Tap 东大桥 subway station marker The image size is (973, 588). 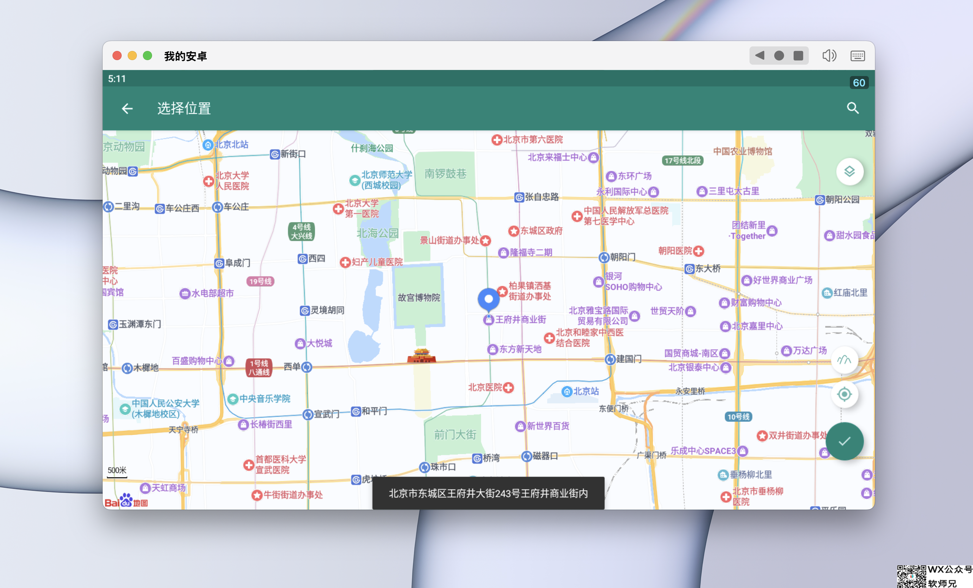[689, 269]
